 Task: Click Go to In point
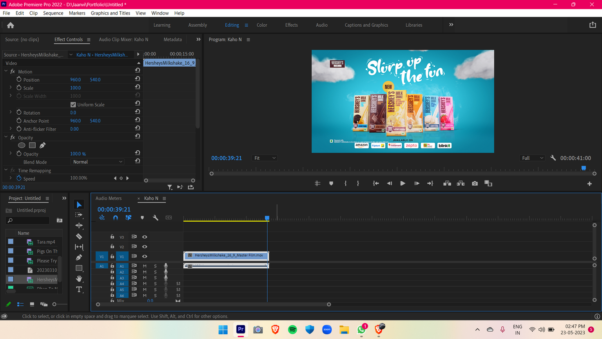pyautogui.click(x=375, y=183)
